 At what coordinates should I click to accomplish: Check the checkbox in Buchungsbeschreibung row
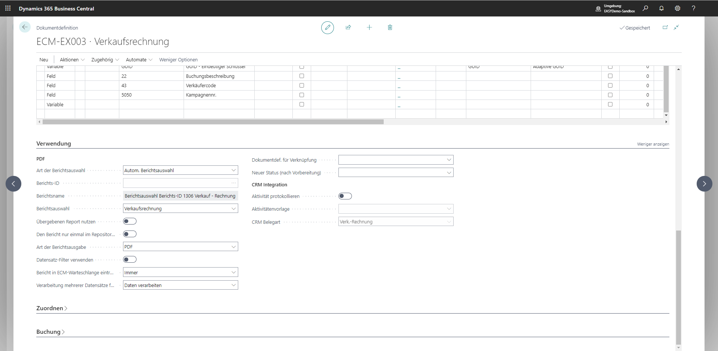click(x=301, y=76)
